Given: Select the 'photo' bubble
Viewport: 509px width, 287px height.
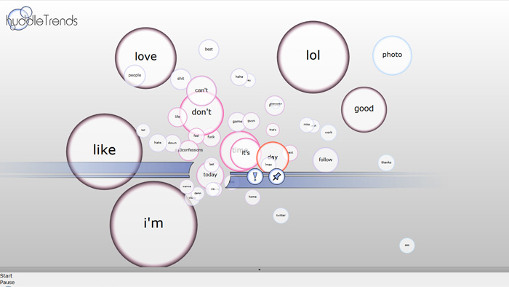Looking at the screenshot, I should pyautogui.click(x=392, y=55).
